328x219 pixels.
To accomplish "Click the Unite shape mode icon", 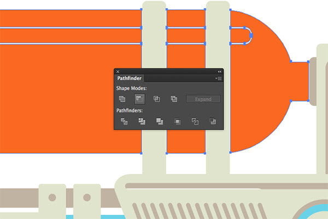I will pyautogui.click(x=122, y=99).
